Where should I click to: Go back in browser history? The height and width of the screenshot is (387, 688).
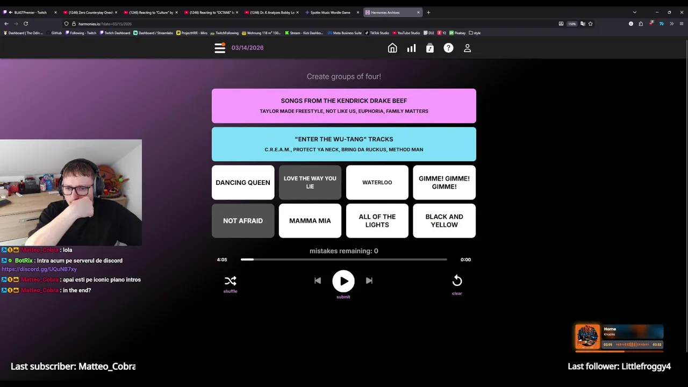coord(6,24)
